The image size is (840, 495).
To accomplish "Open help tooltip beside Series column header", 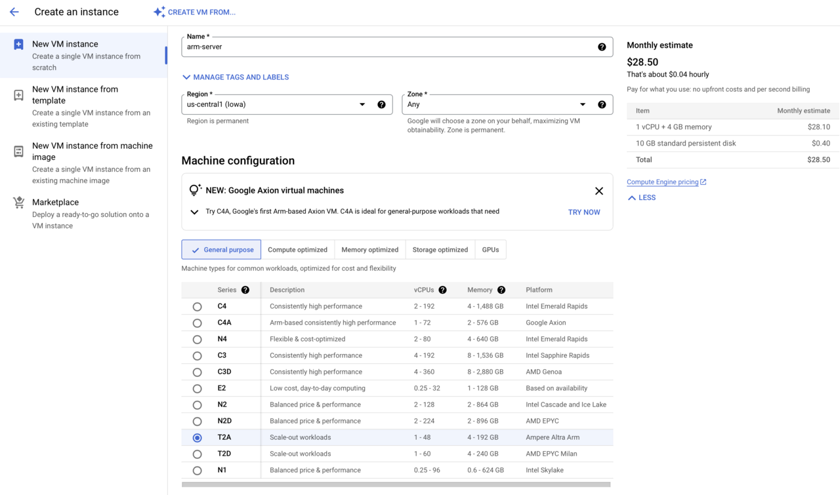I will pyautogui.click(x=245, y=290).
